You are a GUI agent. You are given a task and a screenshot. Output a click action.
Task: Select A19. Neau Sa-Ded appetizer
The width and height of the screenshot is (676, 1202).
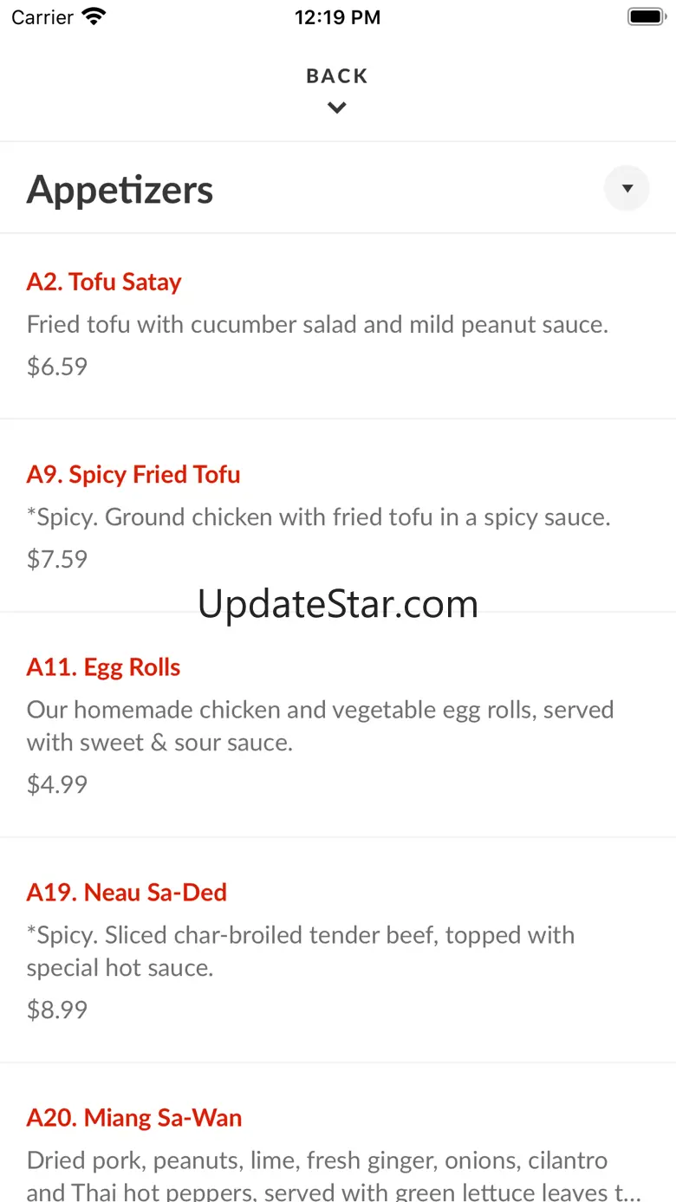(127, 893)
